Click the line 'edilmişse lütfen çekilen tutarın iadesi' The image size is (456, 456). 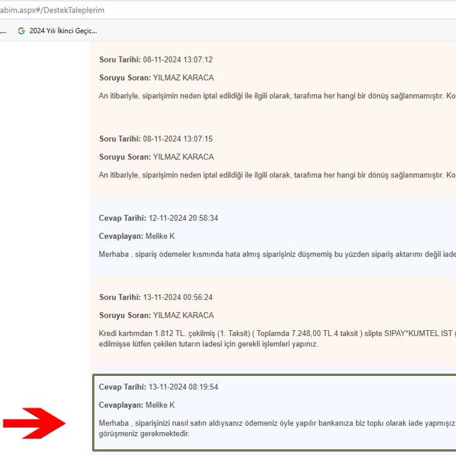point(208,344)
